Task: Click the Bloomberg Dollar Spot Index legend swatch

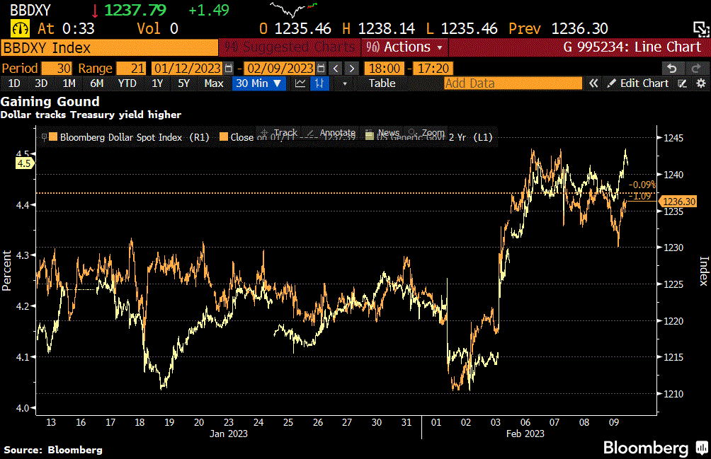Action: [x=53, y=136]
